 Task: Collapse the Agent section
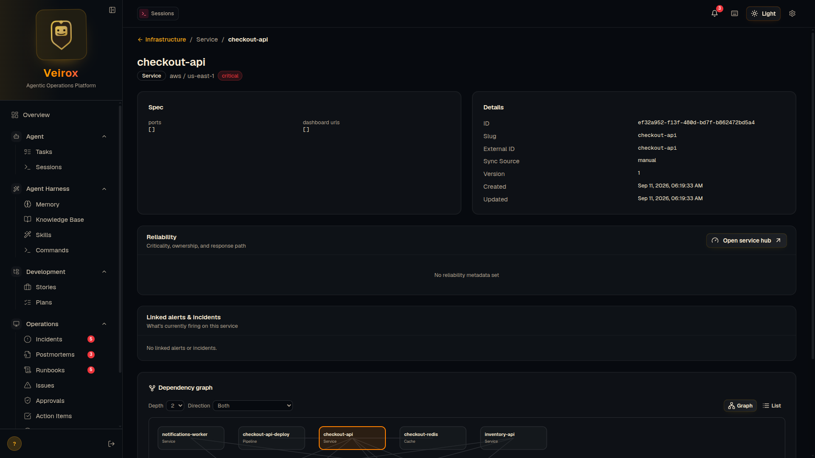click(x=104, y=137)
